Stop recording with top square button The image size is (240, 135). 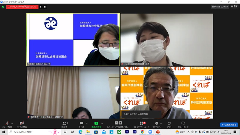point(45,7)
